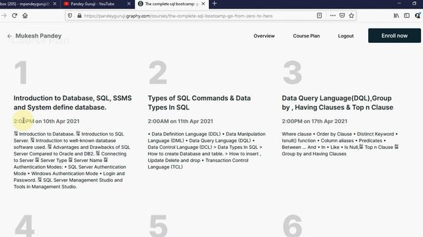This screenshot has width=423, height=237.
Task: Click the Enroll now button
Action: coord(395,36)
